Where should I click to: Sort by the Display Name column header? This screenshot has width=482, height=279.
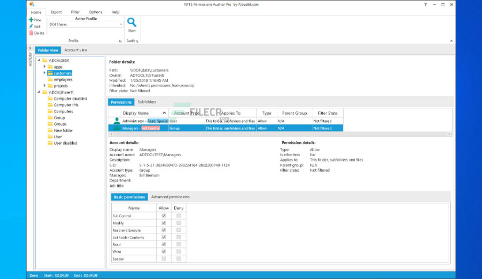[x=135, y=114]
